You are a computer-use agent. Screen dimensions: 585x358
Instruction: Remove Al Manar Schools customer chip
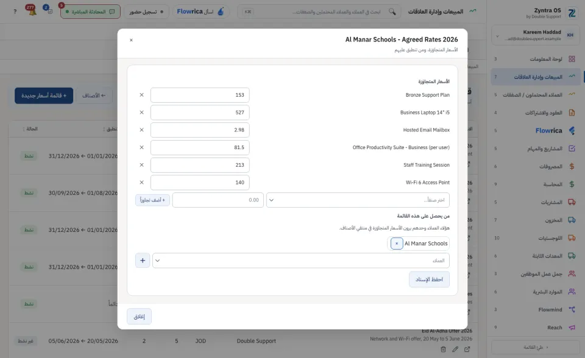coord(397,244)
